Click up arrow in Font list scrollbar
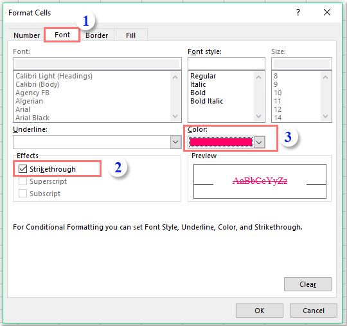Viewport: 347px width, 326px height. click(x=175, y=77)
